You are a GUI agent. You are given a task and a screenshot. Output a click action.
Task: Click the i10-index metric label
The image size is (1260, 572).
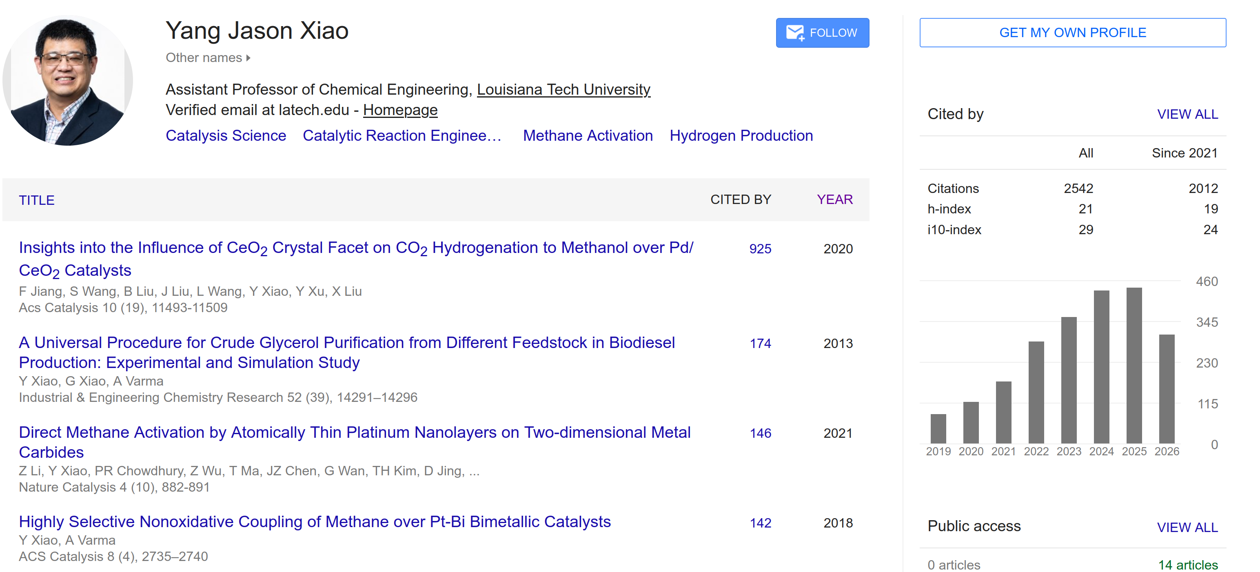[954, 230]
